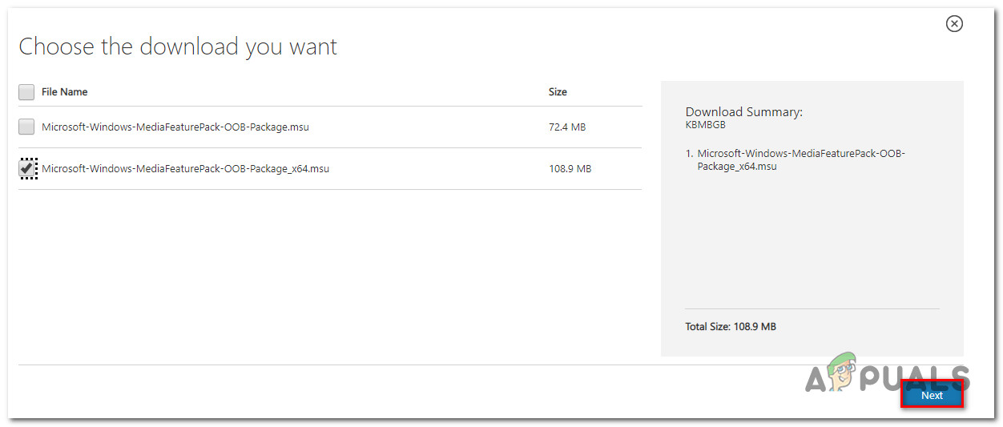1003x427 pixels.
Task: Close the download dialog with the X icon
Action: coord(954,24)
